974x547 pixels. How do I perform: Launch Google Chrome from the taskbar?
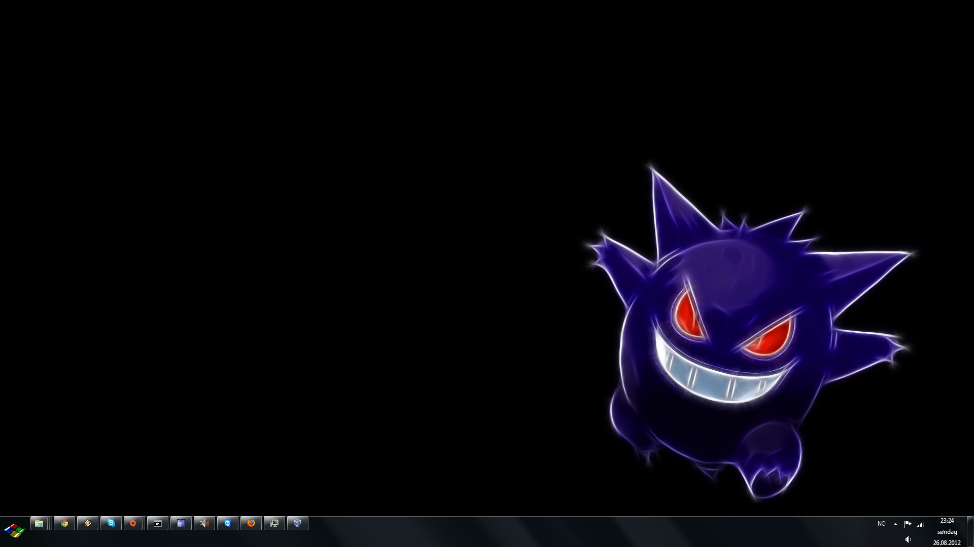coord(64,523)
